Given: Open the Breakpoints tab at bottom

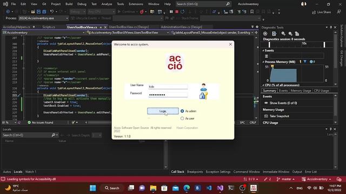Looking at the screenshot, I should (195, 172).
